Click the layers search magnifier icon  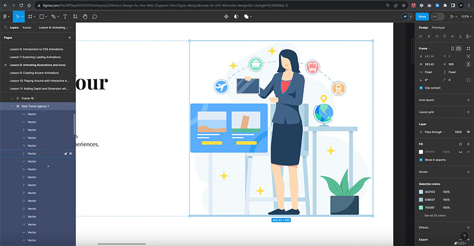coord(6,27)
